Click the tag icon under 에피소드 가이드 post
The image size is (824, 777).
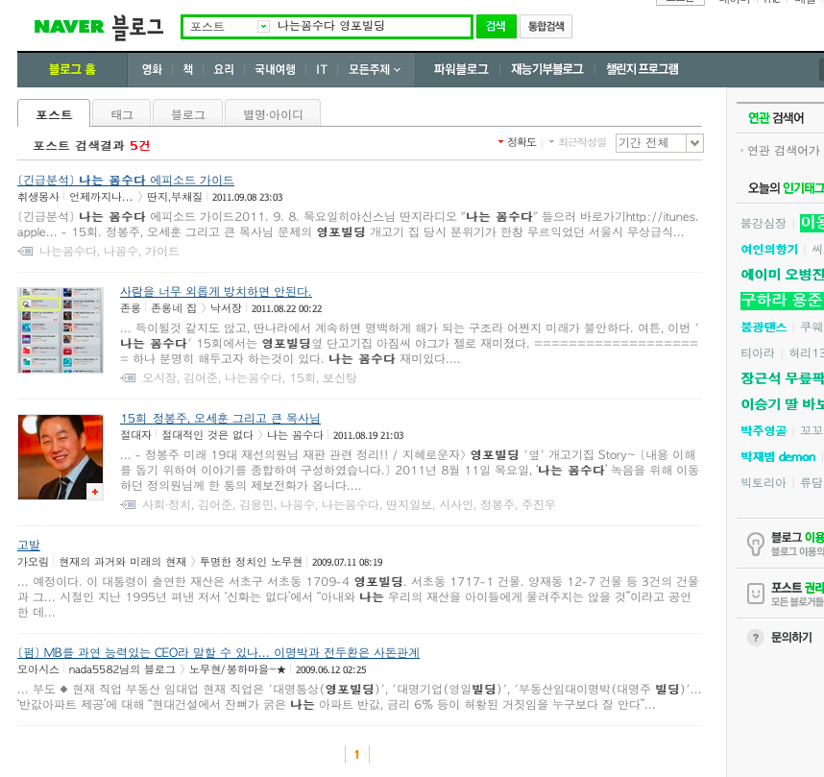pos(25,252)
